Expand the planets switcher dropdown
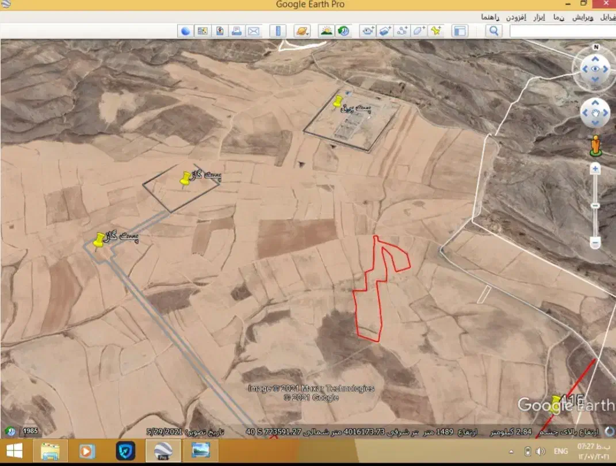The image size is (616, 466). (x=303, y=31)
